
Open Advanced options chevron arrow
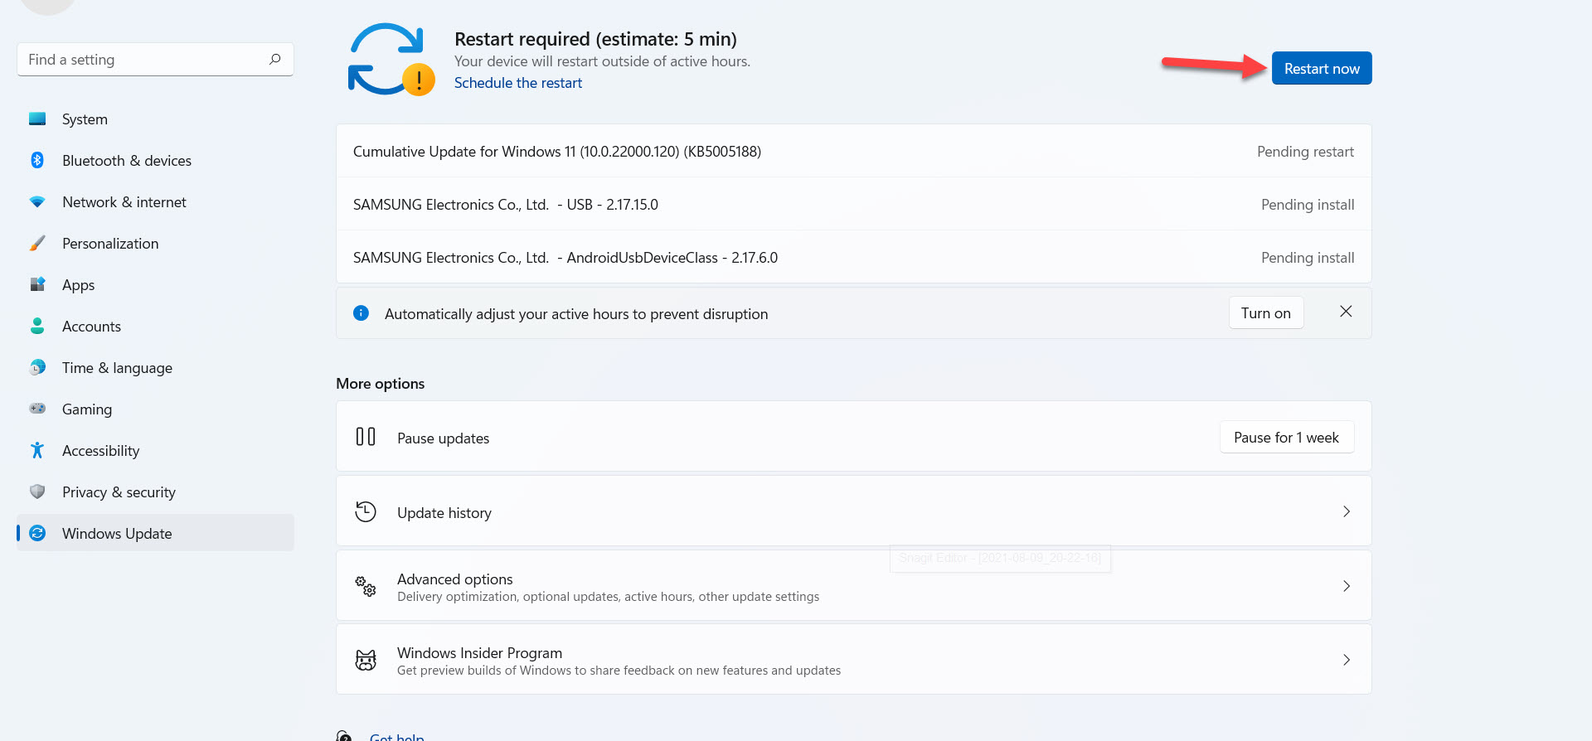pos(1346,586)
